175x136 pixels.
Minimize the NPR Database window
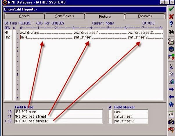tap(162, 2)
